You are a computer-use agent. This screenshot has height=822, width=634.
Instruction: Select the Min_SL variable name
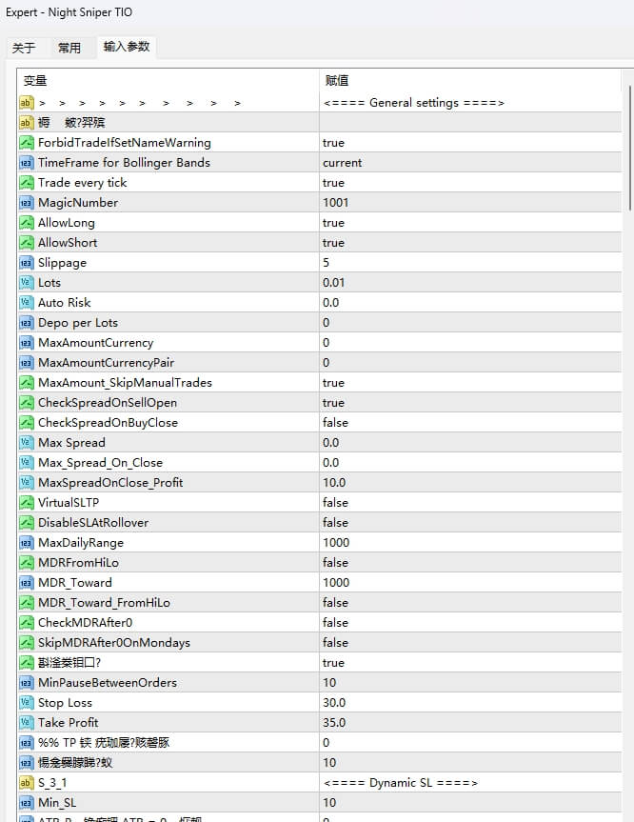[57, 803]
